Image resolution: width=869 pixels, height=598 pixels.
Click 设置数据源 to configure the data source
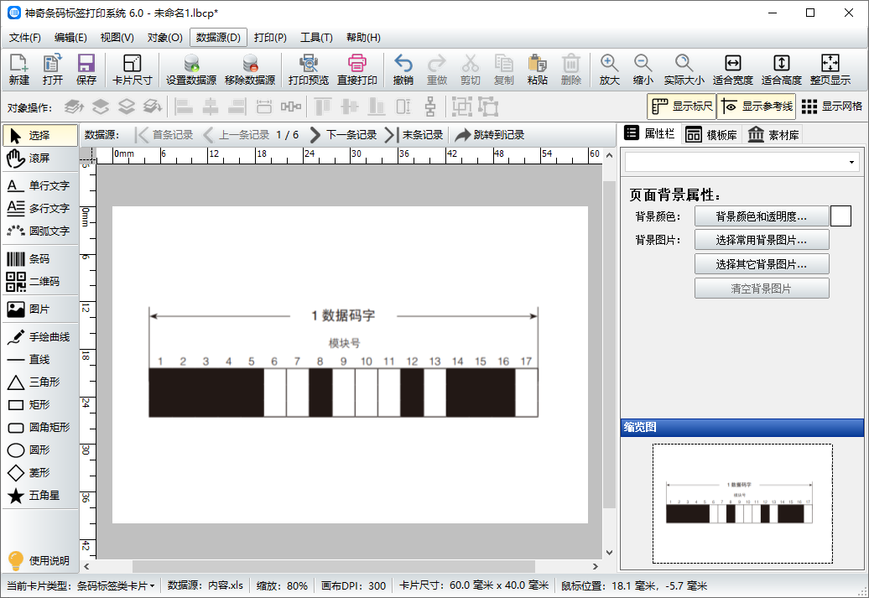point(191,70)
